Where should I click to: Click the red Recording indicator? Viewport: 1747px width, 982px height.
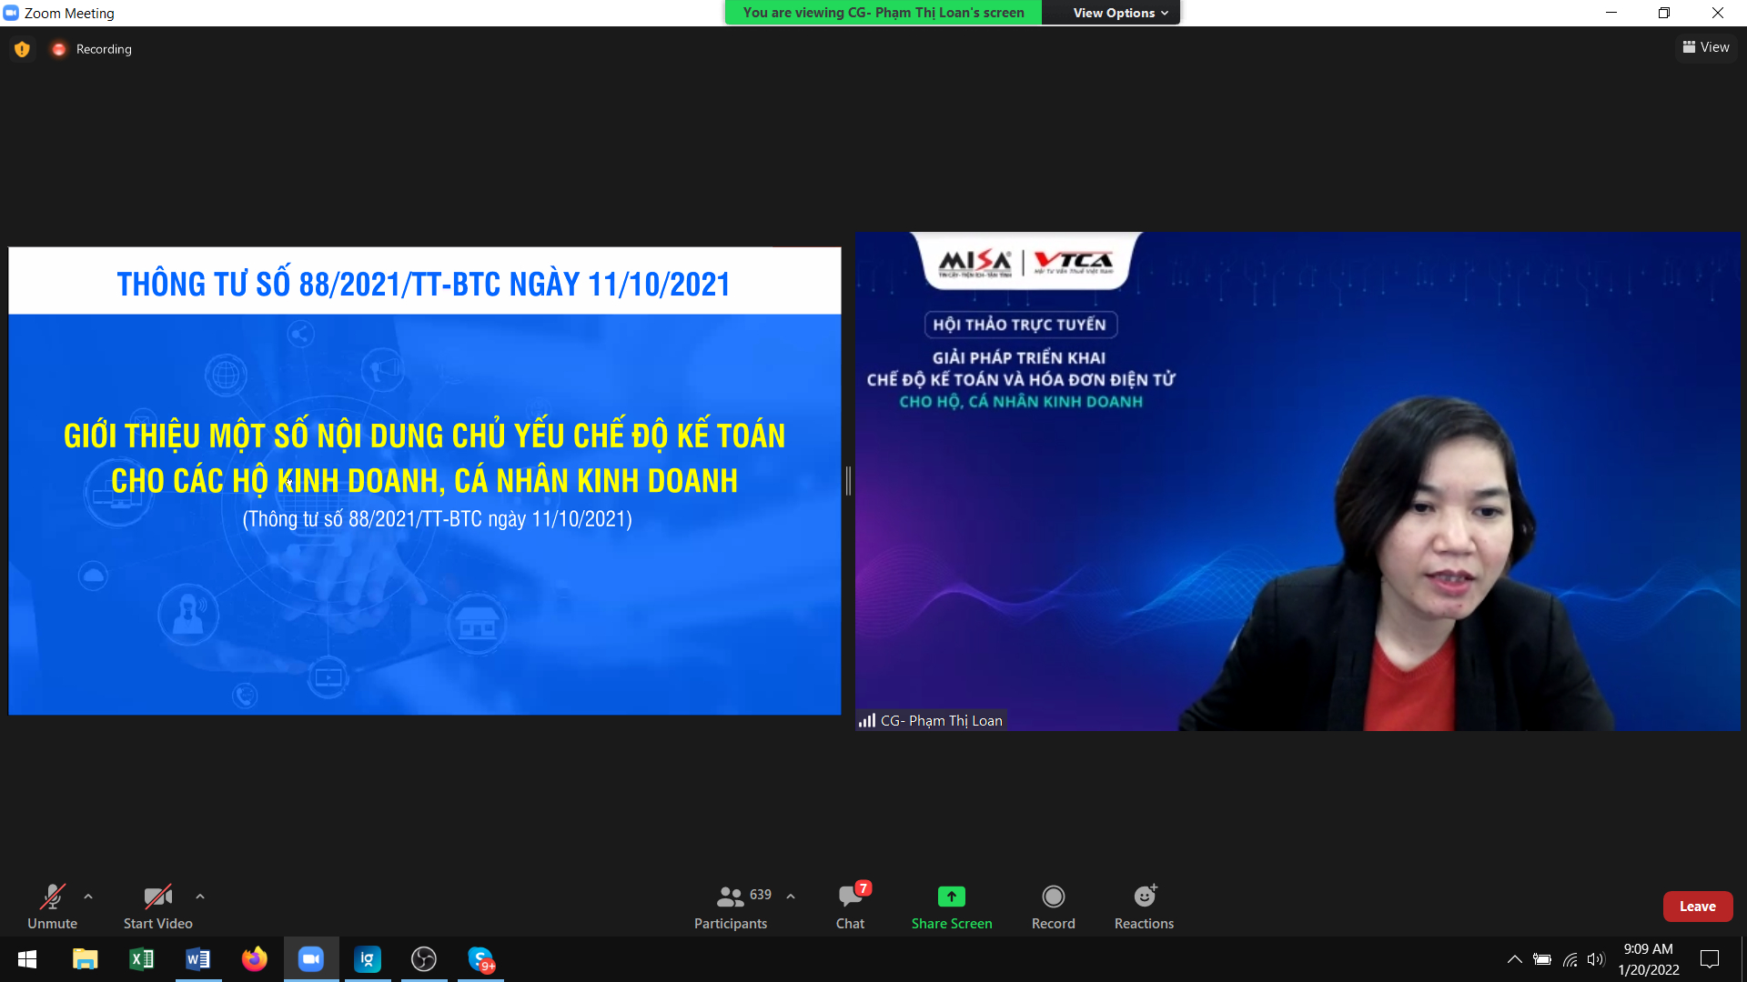59,49
